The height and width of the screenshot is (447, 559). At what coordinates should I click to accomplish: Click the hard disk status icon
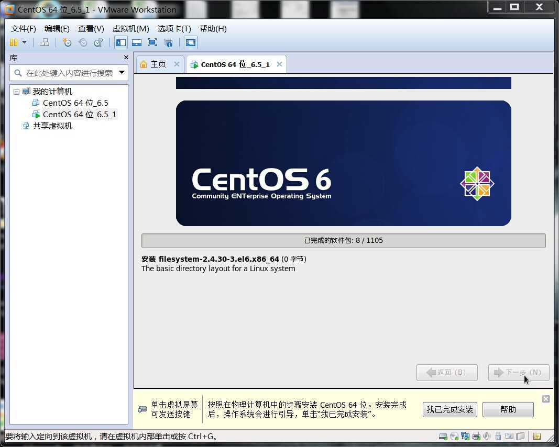(x=443, y=437)
